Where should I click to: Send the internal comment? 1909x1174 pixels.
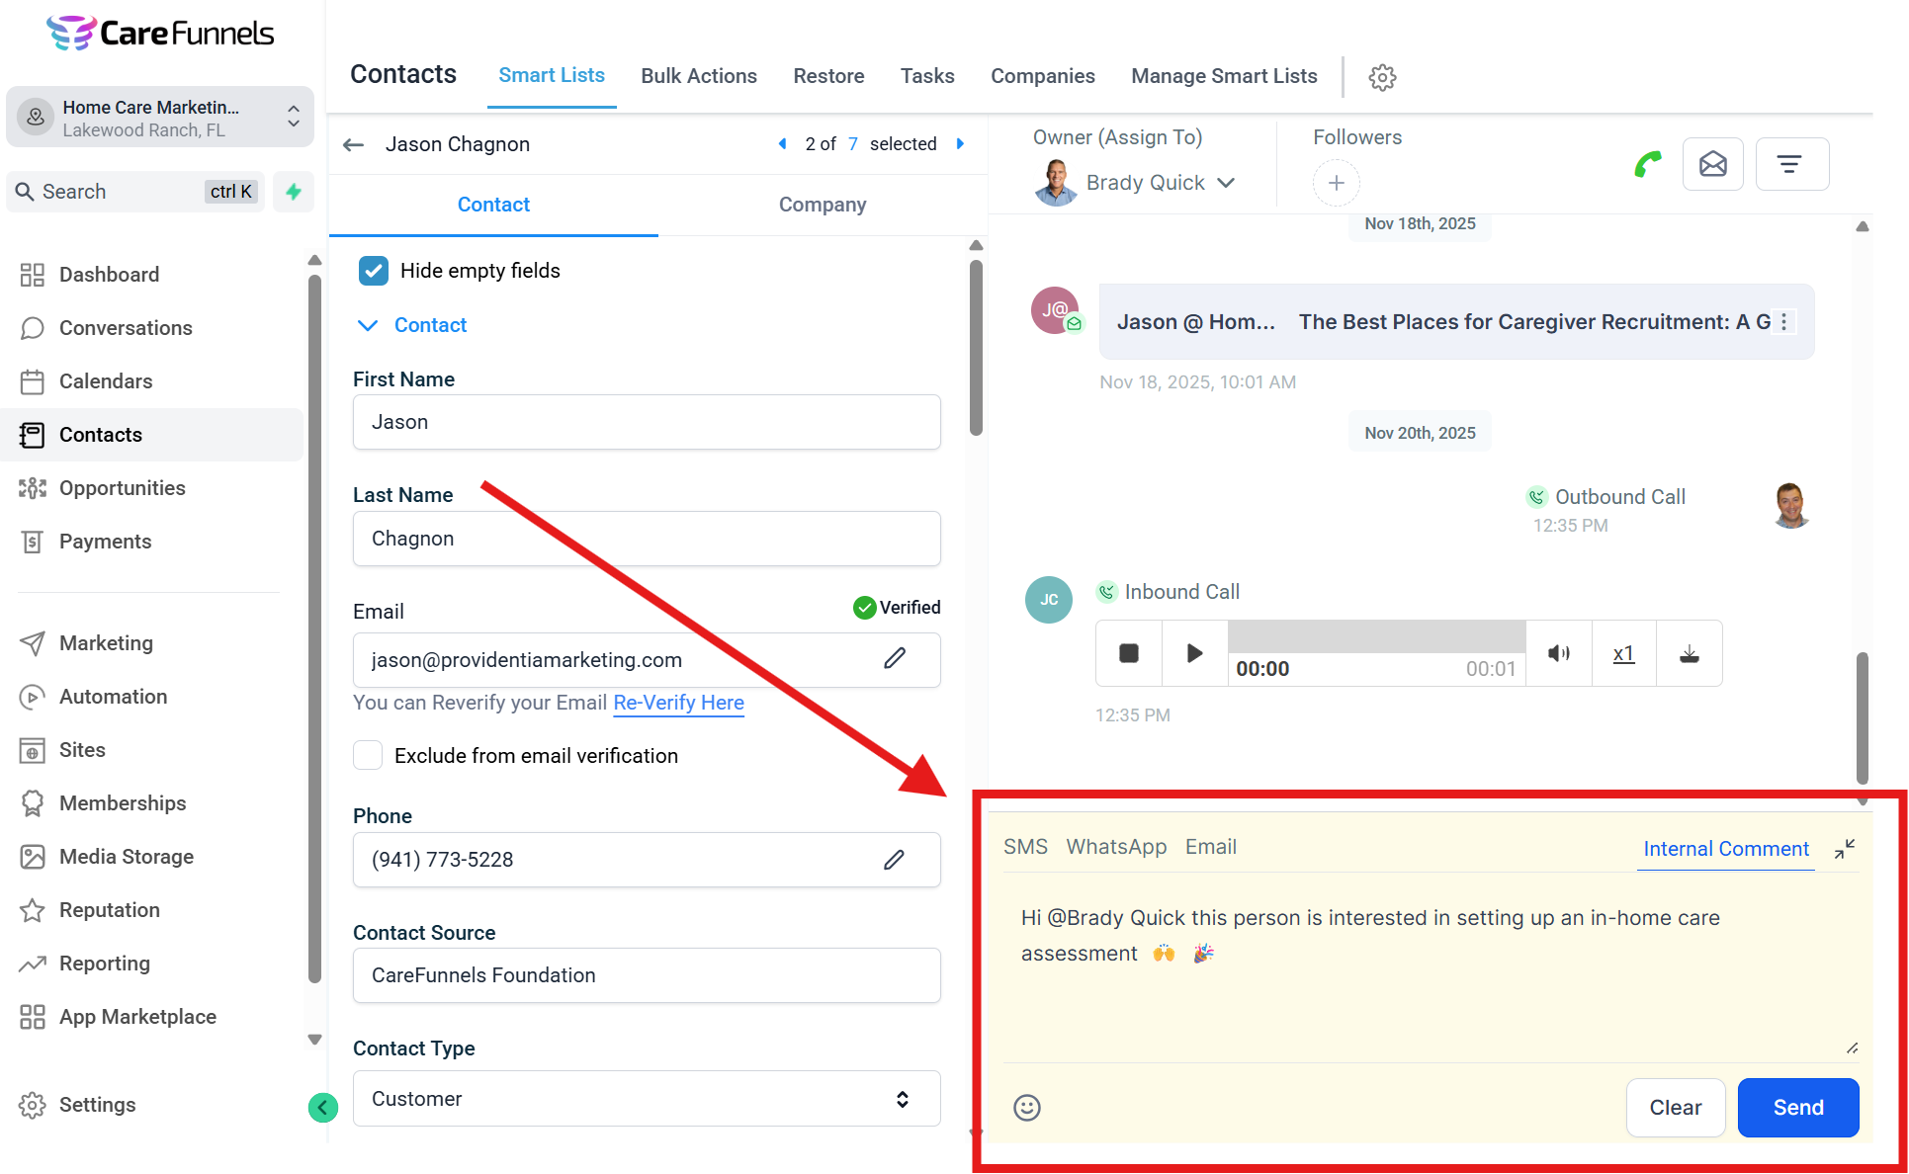[x=1797, y=1108]
